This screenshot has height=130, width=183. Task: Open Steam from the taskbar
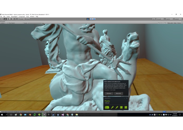53,115
